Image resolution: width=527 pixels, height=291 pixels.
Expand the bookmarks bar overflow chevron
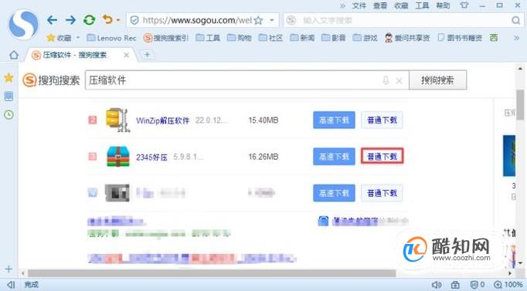pos(517,38)
